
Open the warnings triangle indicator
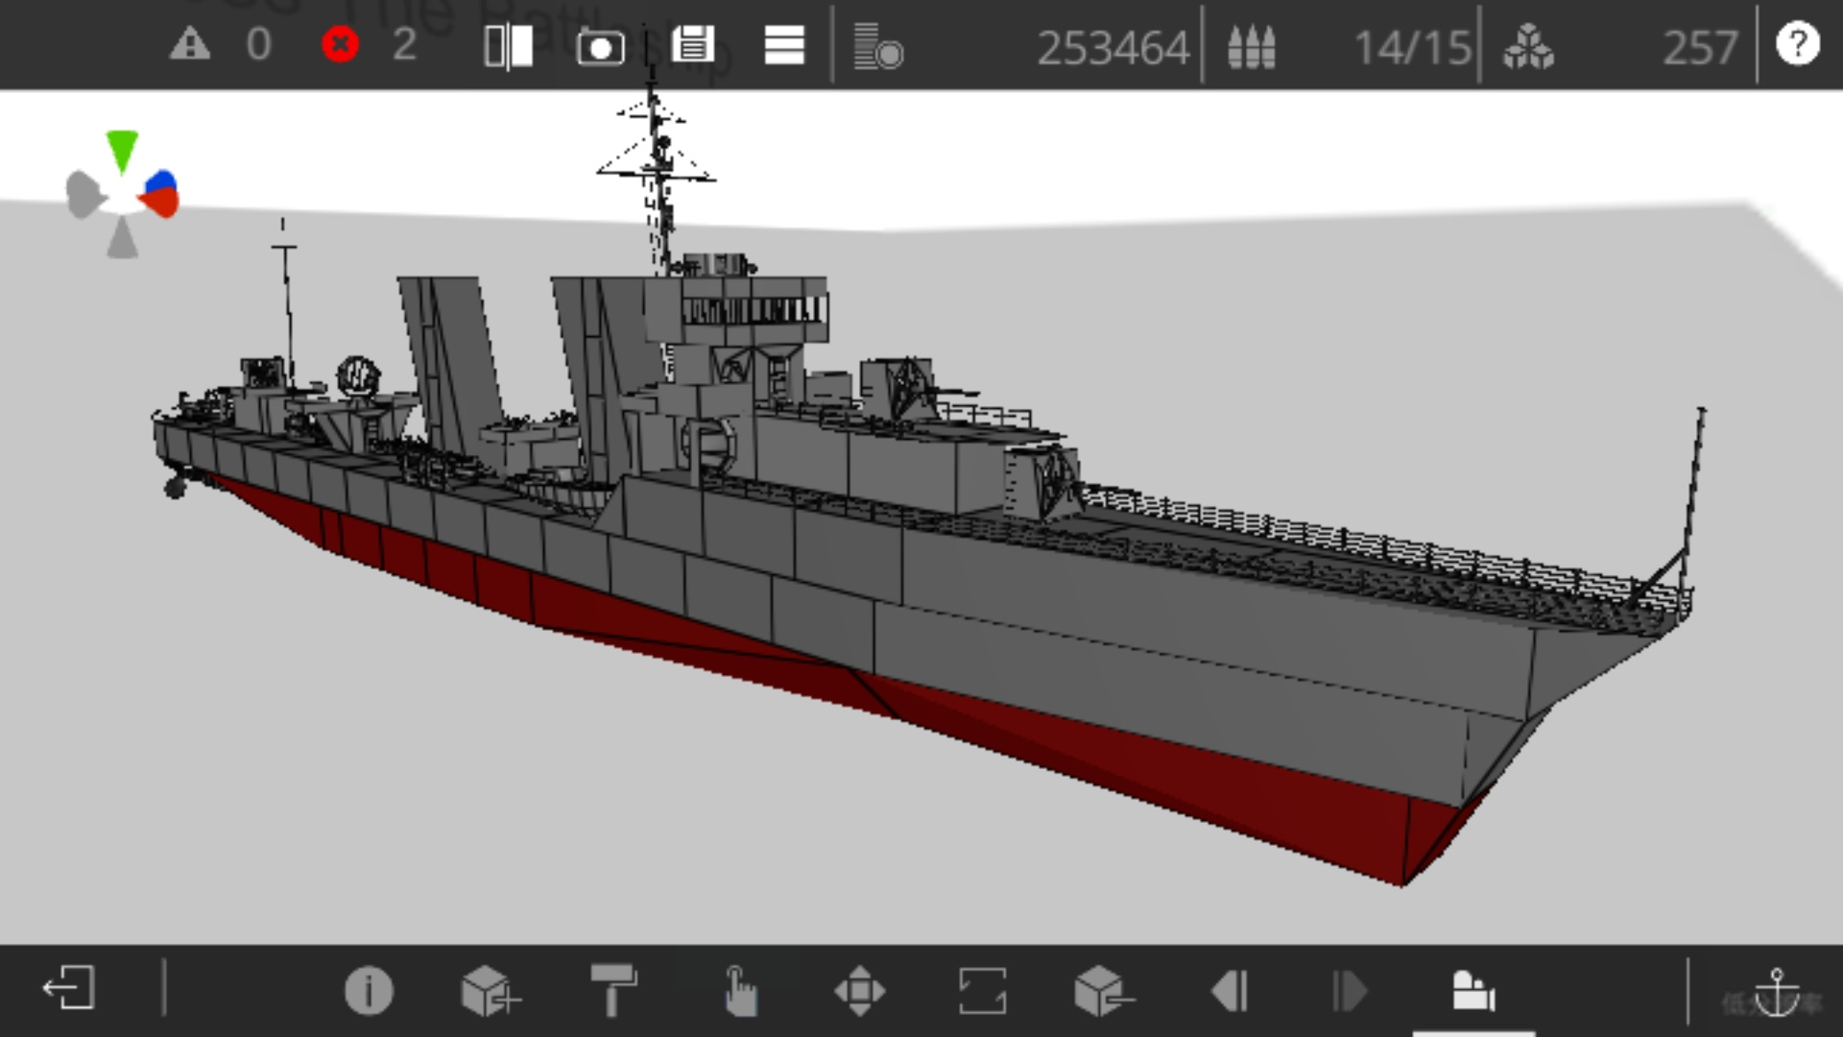click(x=190, y=44)
